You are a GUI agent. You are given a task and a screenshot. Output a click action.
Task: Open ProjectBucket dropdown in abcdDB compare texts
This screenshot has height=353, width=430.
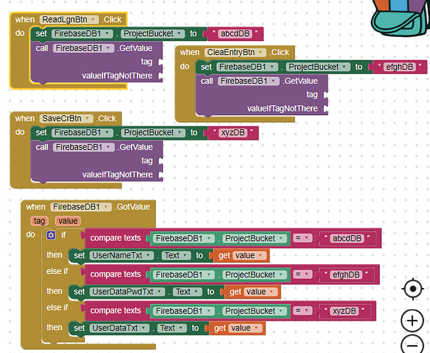(x=254, y=239)
